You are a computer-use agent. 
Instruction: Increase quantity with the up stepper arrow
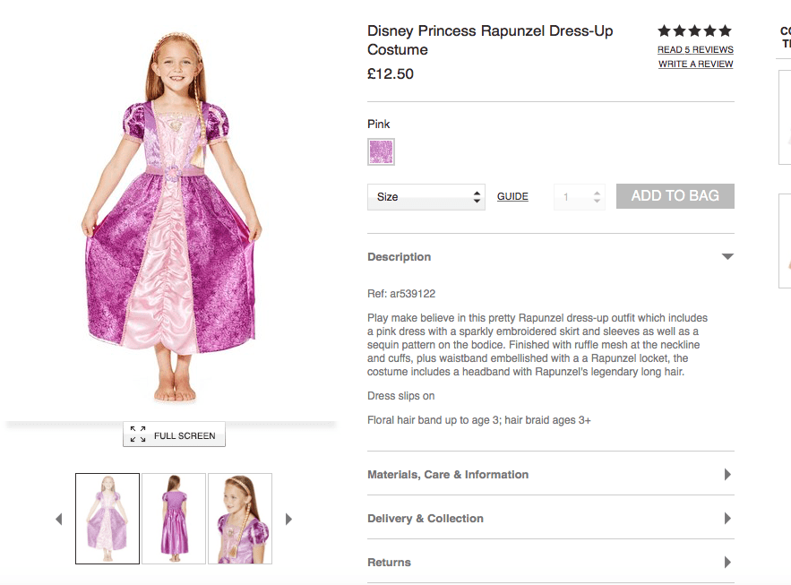[598, 192]
